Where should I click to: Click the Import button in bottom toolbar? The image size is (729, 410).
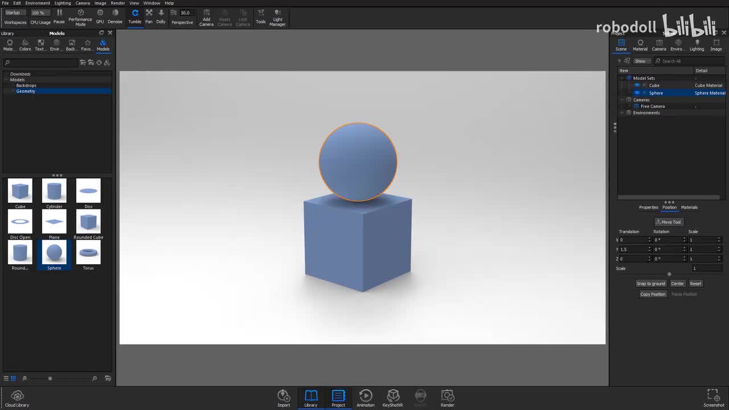(x=284, y=399)
